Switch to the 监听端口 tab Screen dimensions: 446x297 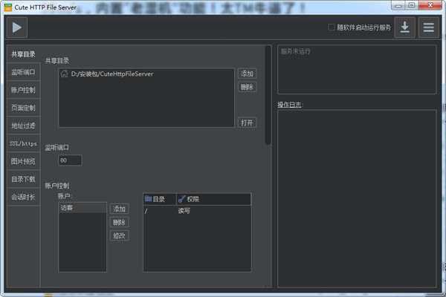(x=23, y=72)
